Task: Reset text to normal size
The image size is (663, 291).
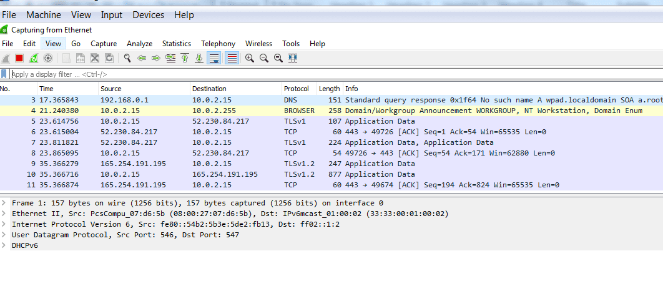Action: click(278, 58)
